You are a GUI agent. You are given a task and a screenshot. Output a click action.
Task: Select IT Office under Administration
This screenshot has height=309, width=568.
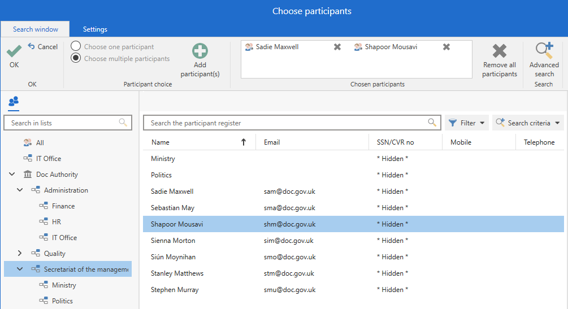coord(64,237)
